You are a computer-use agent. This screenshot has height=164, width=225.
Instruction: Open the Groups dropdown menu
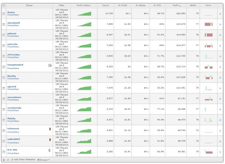pos(44,160)
